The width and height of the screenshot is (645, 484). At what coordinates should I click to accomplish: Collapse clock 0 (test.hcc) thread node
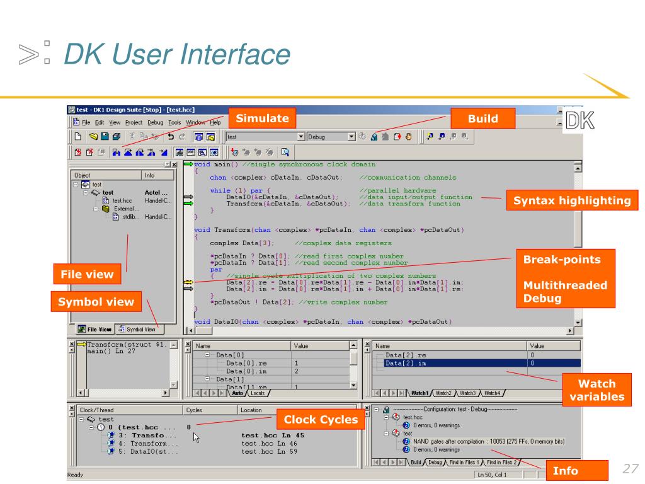91,427
